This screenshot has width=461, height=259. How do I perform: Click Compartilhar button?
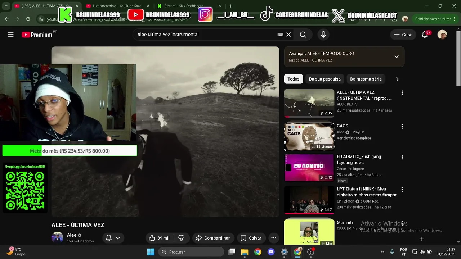pos(212,238)
